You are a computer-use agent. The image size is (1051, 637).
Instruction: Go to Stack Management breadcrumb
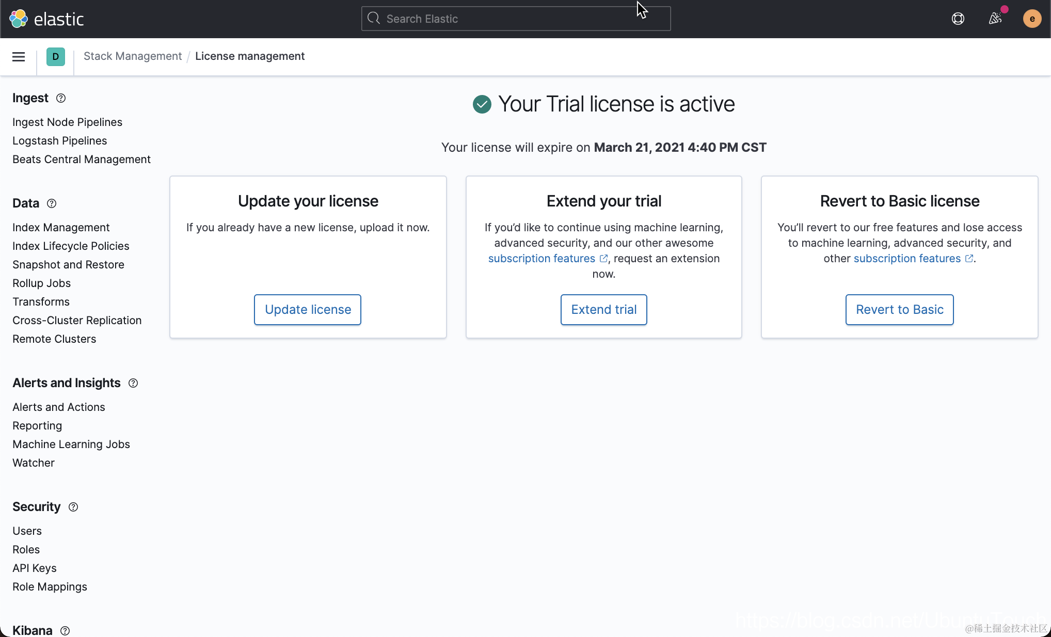[x=133, y=56]
